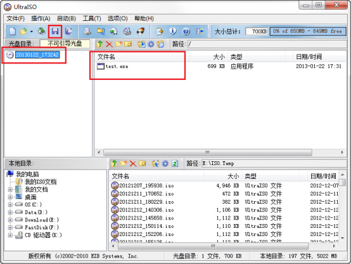This screenshot has height=264, width=351.
Task: Select disc volume 20130122_173242 in tree
Action: click(37, 55)
